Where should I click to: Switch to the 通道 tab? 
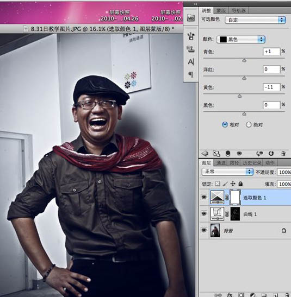pyautogui.click(x=221, y=163)
